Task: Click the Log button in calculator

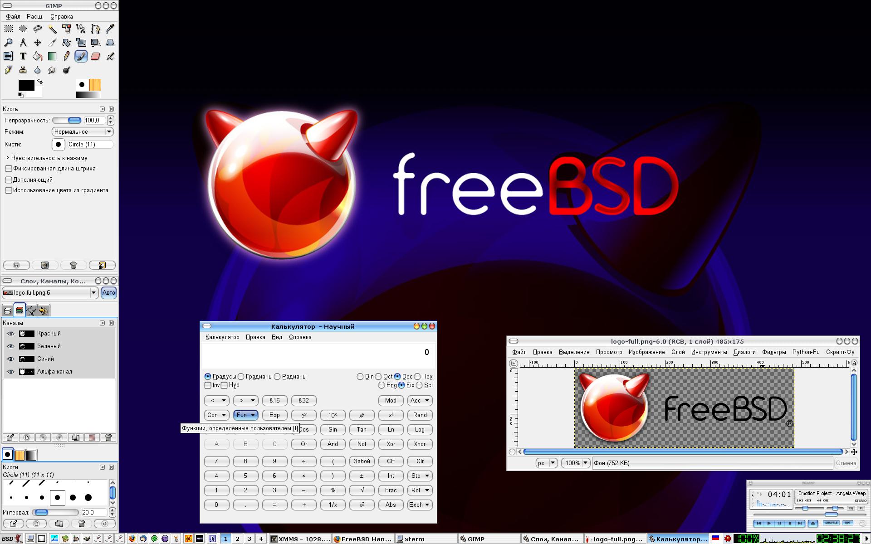Action: [419, 429]
